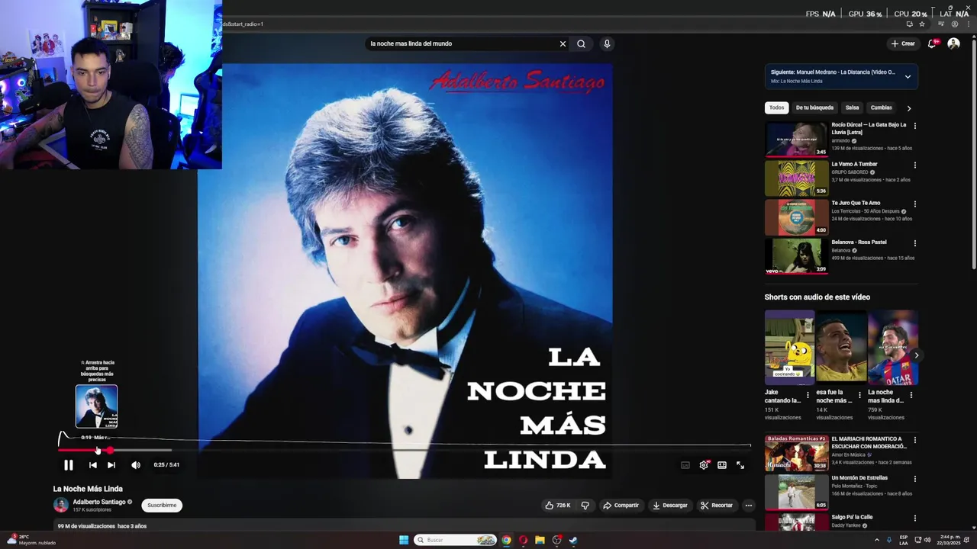Select the 'De tu búsqueda' filter chip
This screenshot has height=549, width=977.
click(x=814, y=108)
